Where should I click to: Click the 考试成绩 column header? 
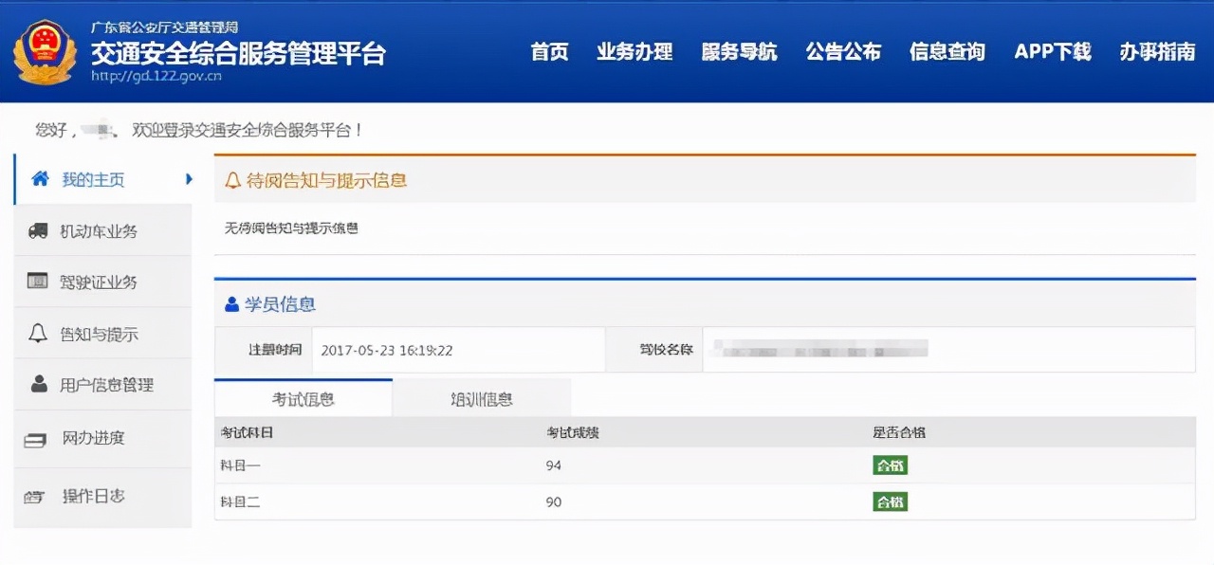572,432
